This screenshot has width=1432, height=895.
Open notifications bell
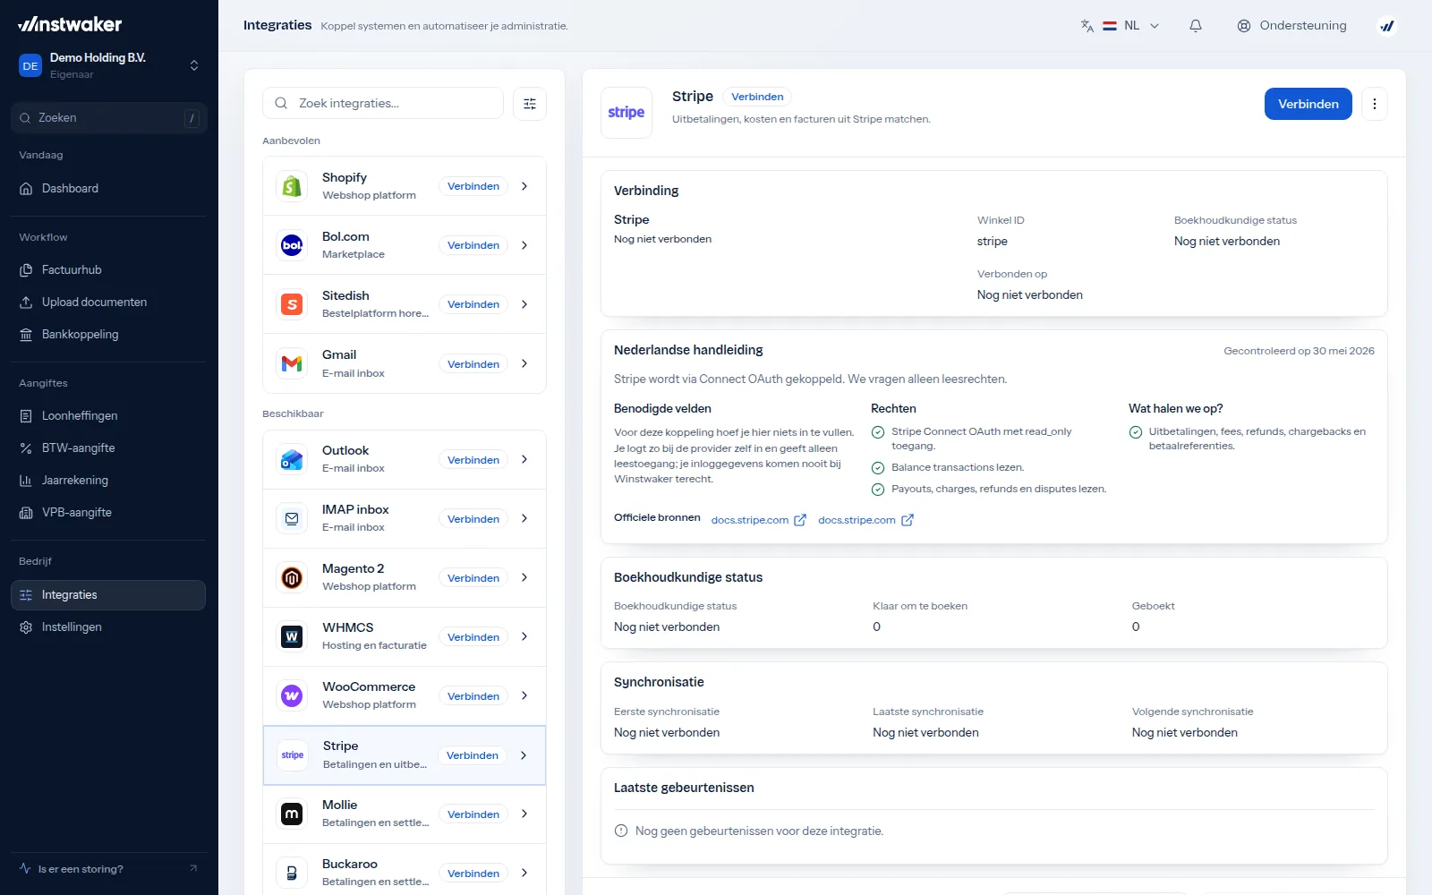1196,26
